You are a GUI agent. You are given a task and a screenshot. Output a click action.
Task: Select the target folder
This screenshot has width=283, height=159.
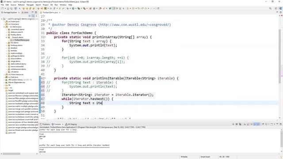[11, 90]
